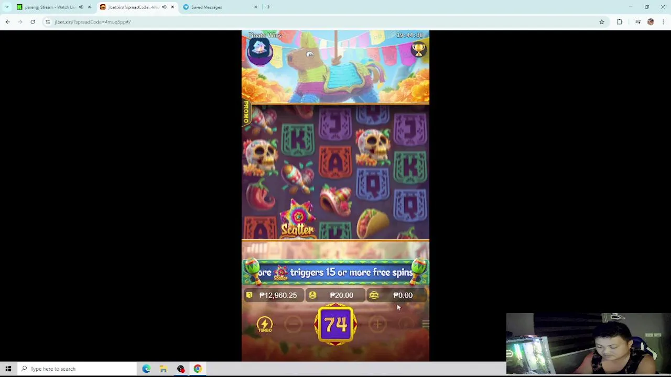Switch to the parengj Stream tab
The height and width of the screenshot is (377, 671).
50,7
